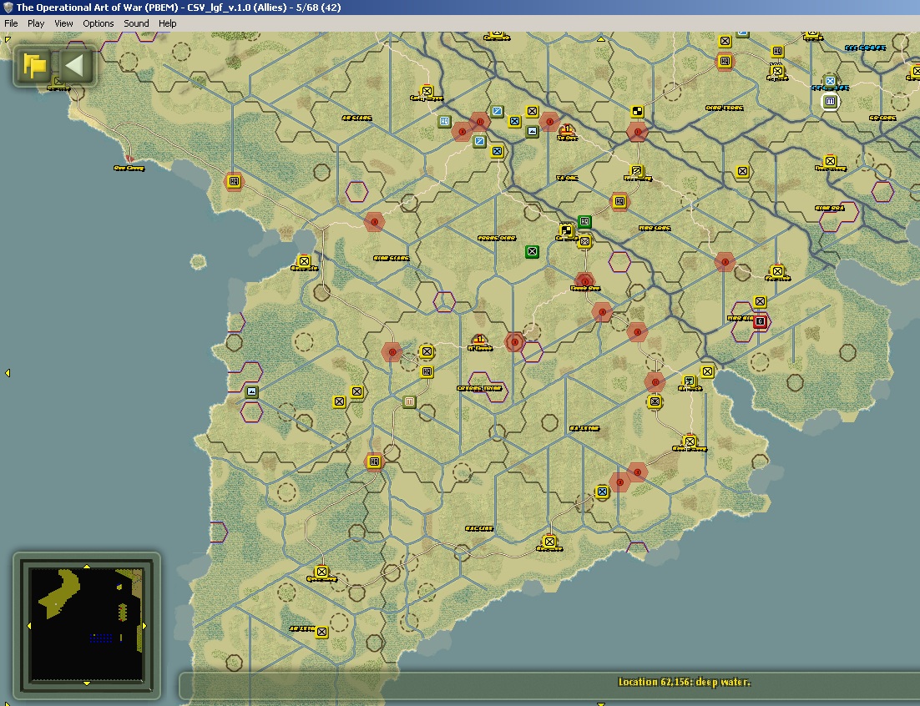Viewport: 920px width, 706px height.
Task: Select the blue infantry unit beside the southeast red hexes
Action: pyautogui.click(x=602, y=492)
